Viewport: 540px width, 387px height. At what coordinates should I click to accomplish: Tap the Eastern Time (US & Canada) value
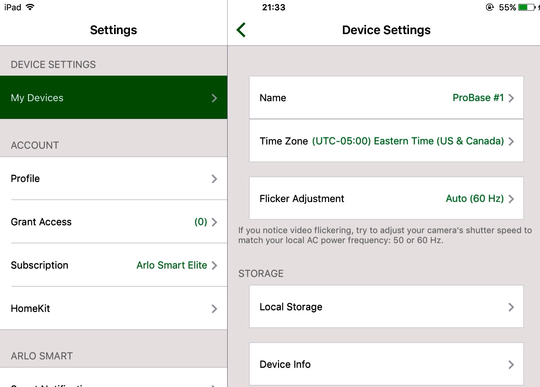coord(408,141)
